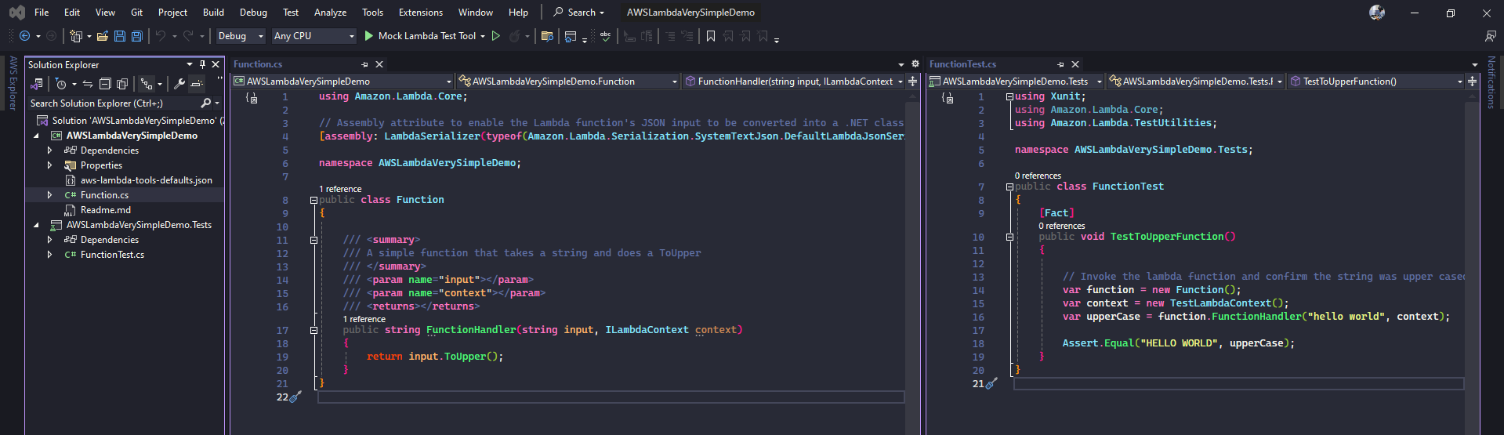Image resolution: width=1504 pixels, height=435 pixels.
Task: Click the Redo arrow icon
Action: pyautogui.click(x=188, y=36)
